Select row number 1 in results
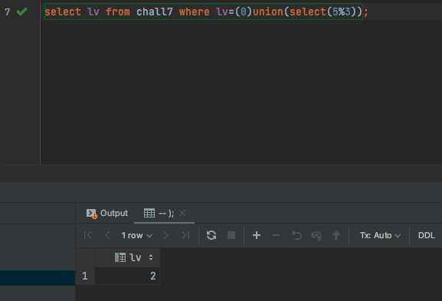The image size is (442, 301). tap(85, 276)
